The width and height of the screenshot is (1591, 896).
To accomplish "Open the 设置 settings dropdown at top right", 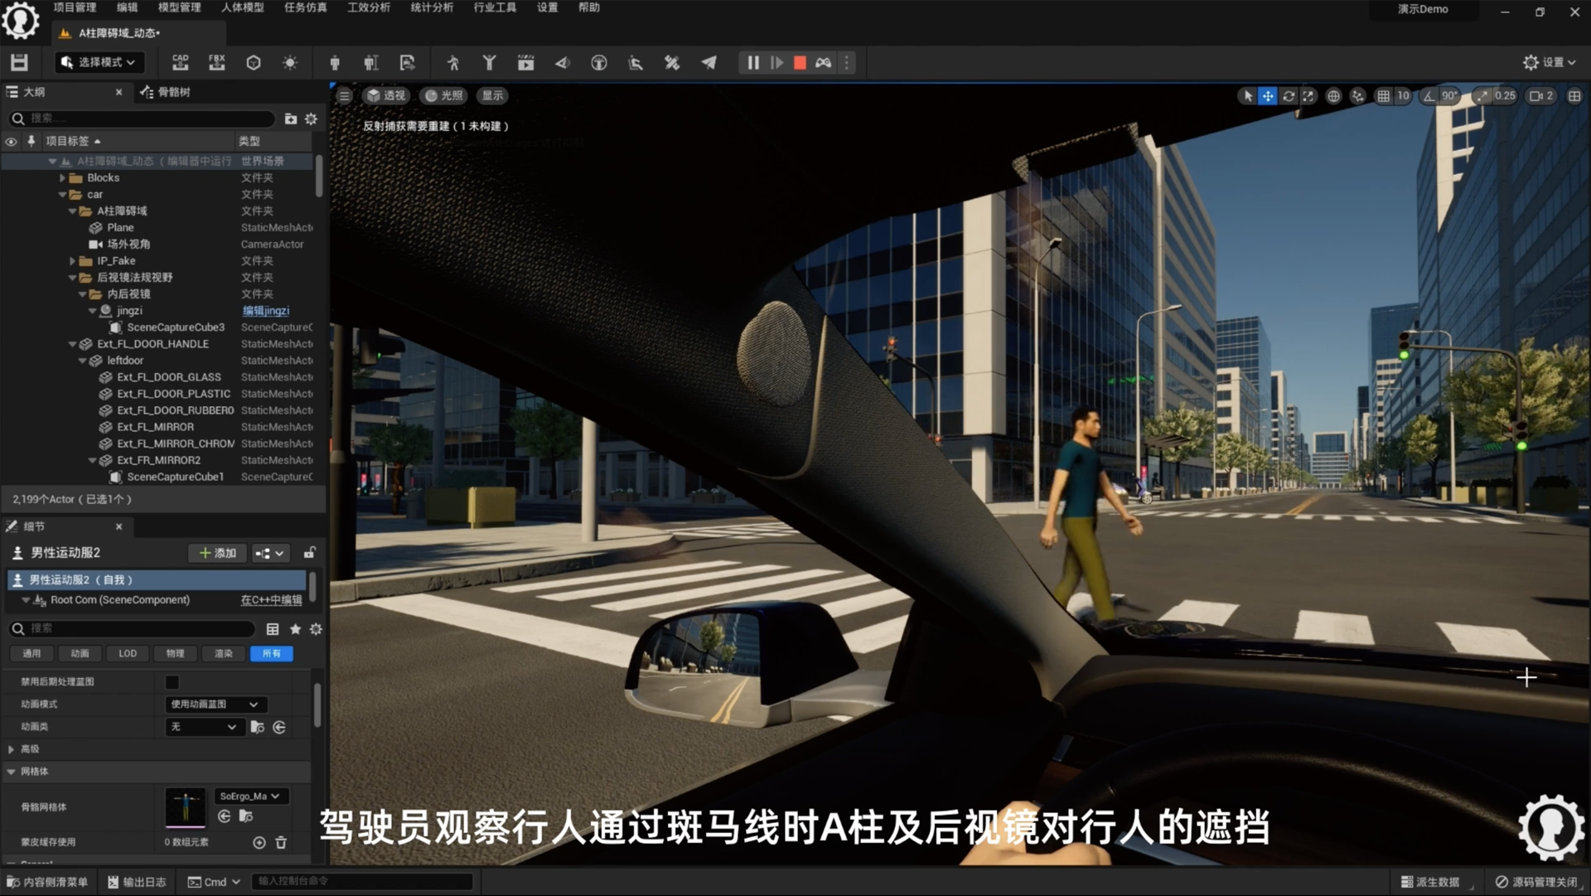I will 1550,62.
